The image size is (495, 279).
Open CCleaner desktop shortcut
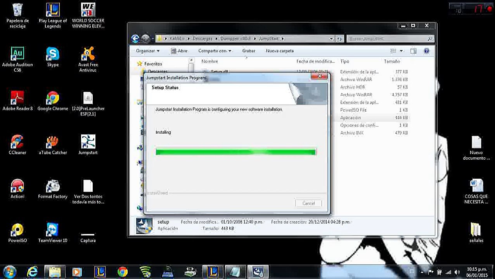[17, 145]
